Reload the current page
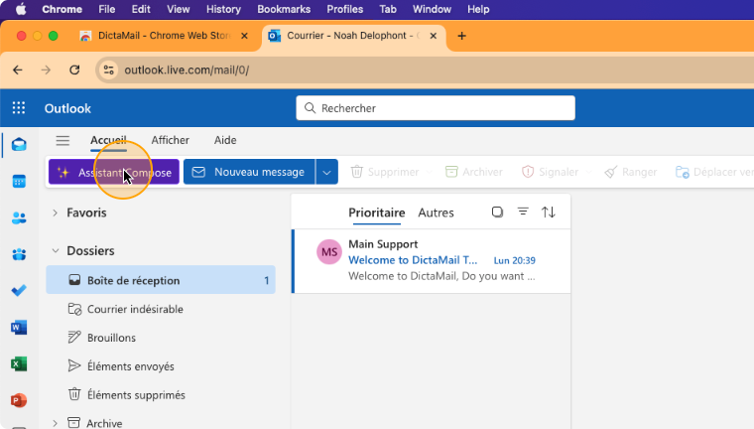Viewport: 754px width, 429px height. tap(74, 71)
